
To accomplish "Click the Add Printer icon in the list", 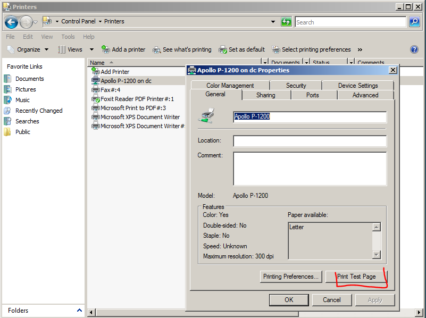I will click(95, 71).
